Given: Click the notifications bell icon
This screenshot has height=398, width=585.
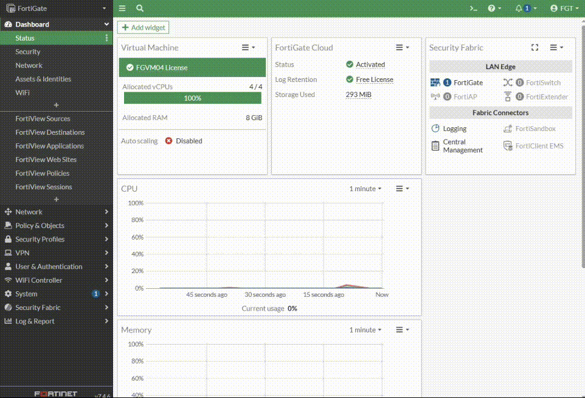Looking at the screenshot, I should click(519, 8).
